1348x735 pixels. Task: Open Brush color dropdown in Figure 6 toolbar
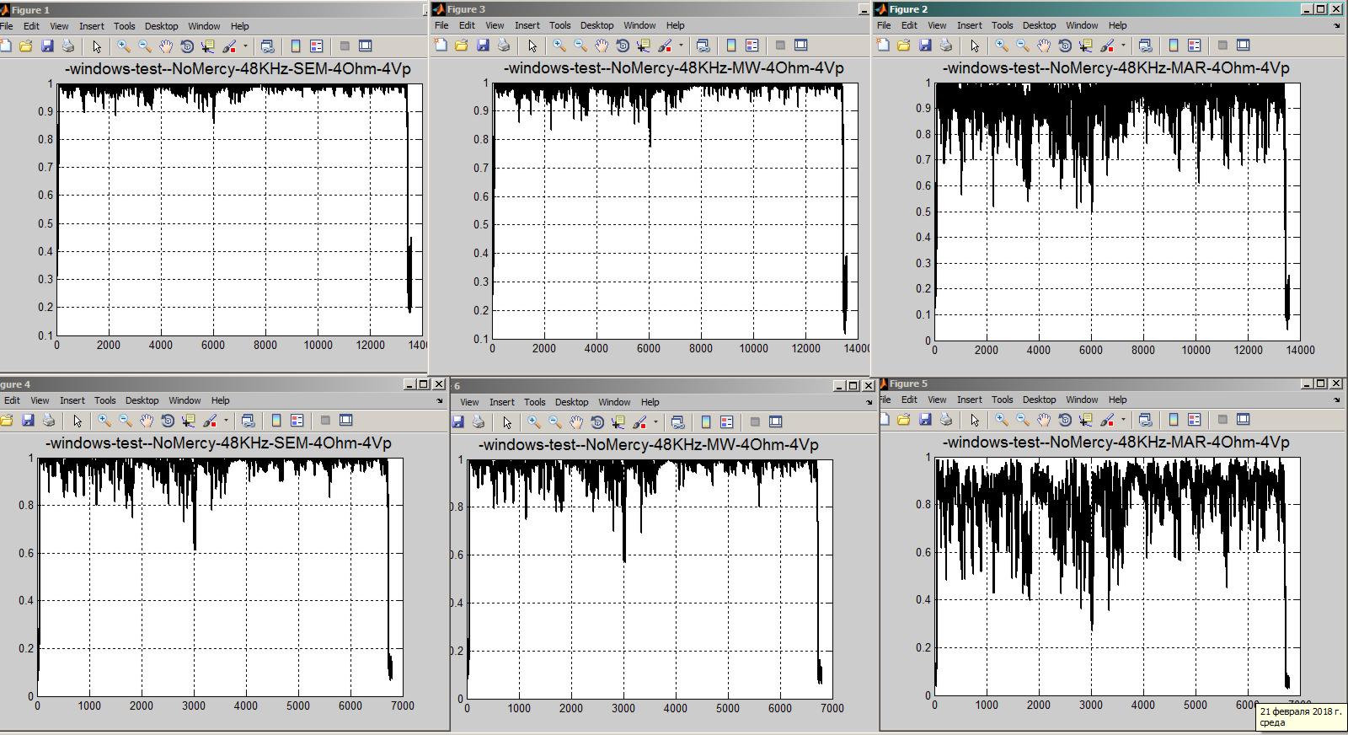coord(655,421)
